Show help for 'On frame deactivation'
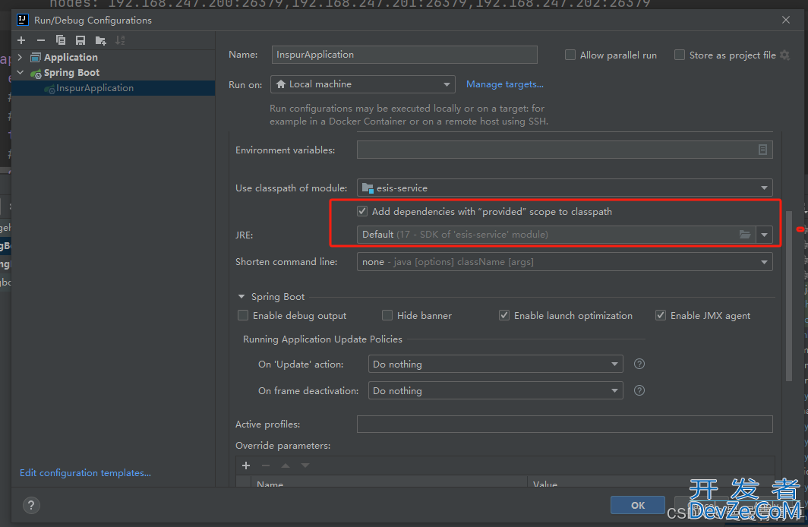 pos(639,390)
